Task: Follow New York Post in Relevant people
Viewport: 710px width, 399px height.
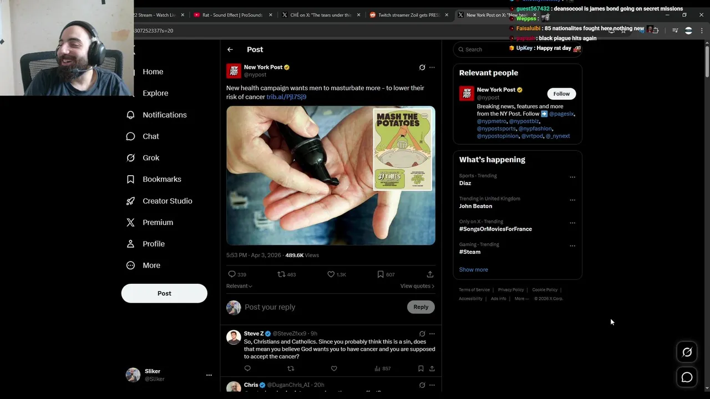Action: (561, 94)
